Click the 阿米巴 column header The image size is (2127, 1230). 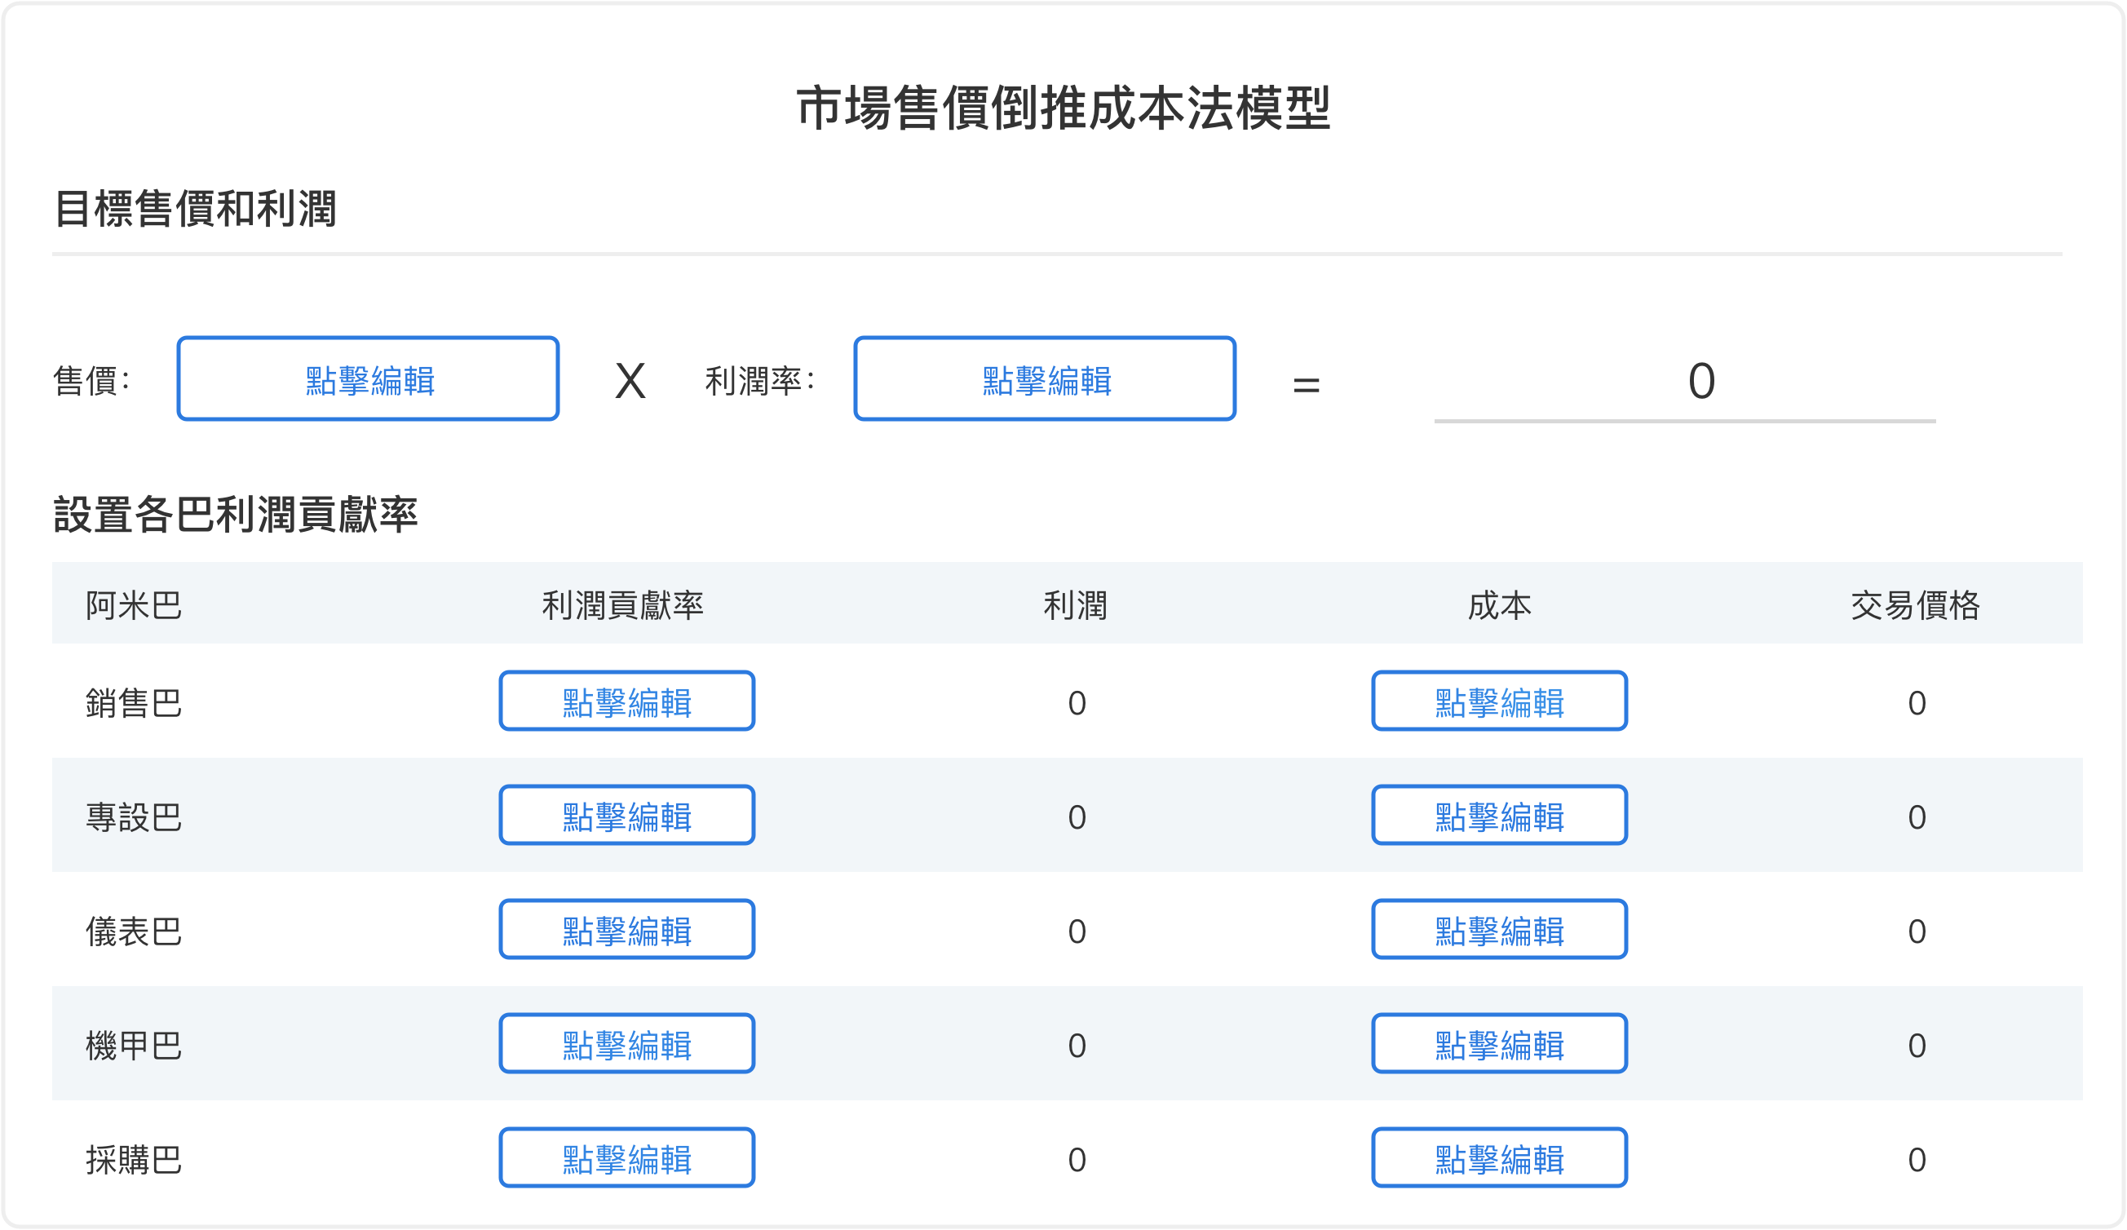tap(134, 605)
